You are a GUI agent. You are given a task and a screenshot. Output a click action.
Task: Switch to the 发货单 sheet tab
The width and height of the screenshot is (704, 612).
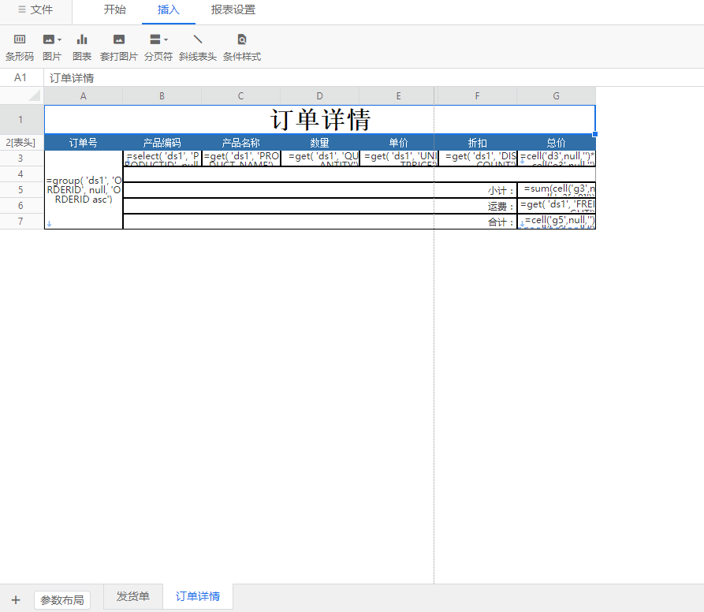tap(133, 596)
